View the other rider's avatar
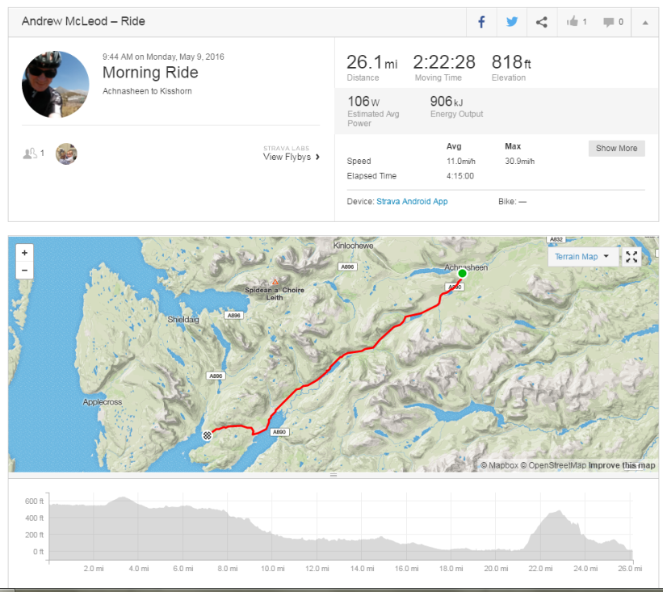Screen dimensions: 663x592 (66, 153)
